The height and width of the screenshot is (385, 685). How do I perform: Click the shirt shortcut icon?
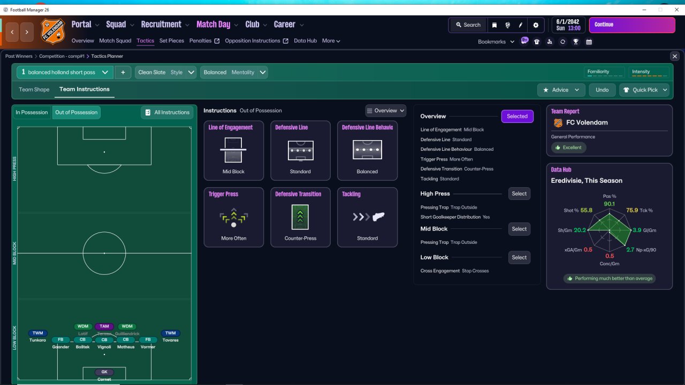pyautogui.click(x=537, y=42)
